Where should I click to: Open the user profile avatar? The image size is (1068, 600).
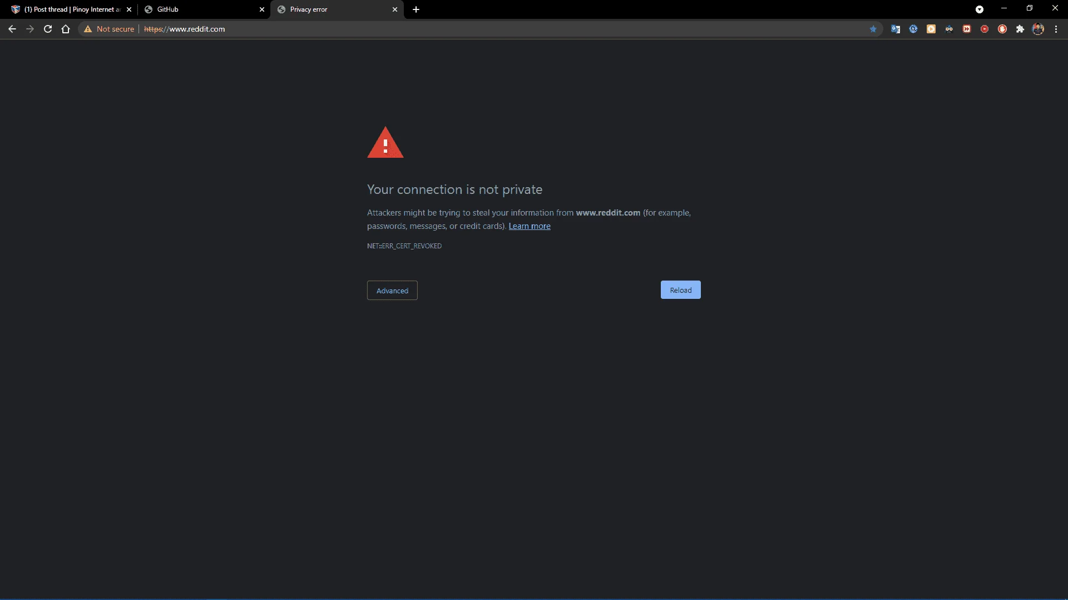click(x=1038, y=29)
